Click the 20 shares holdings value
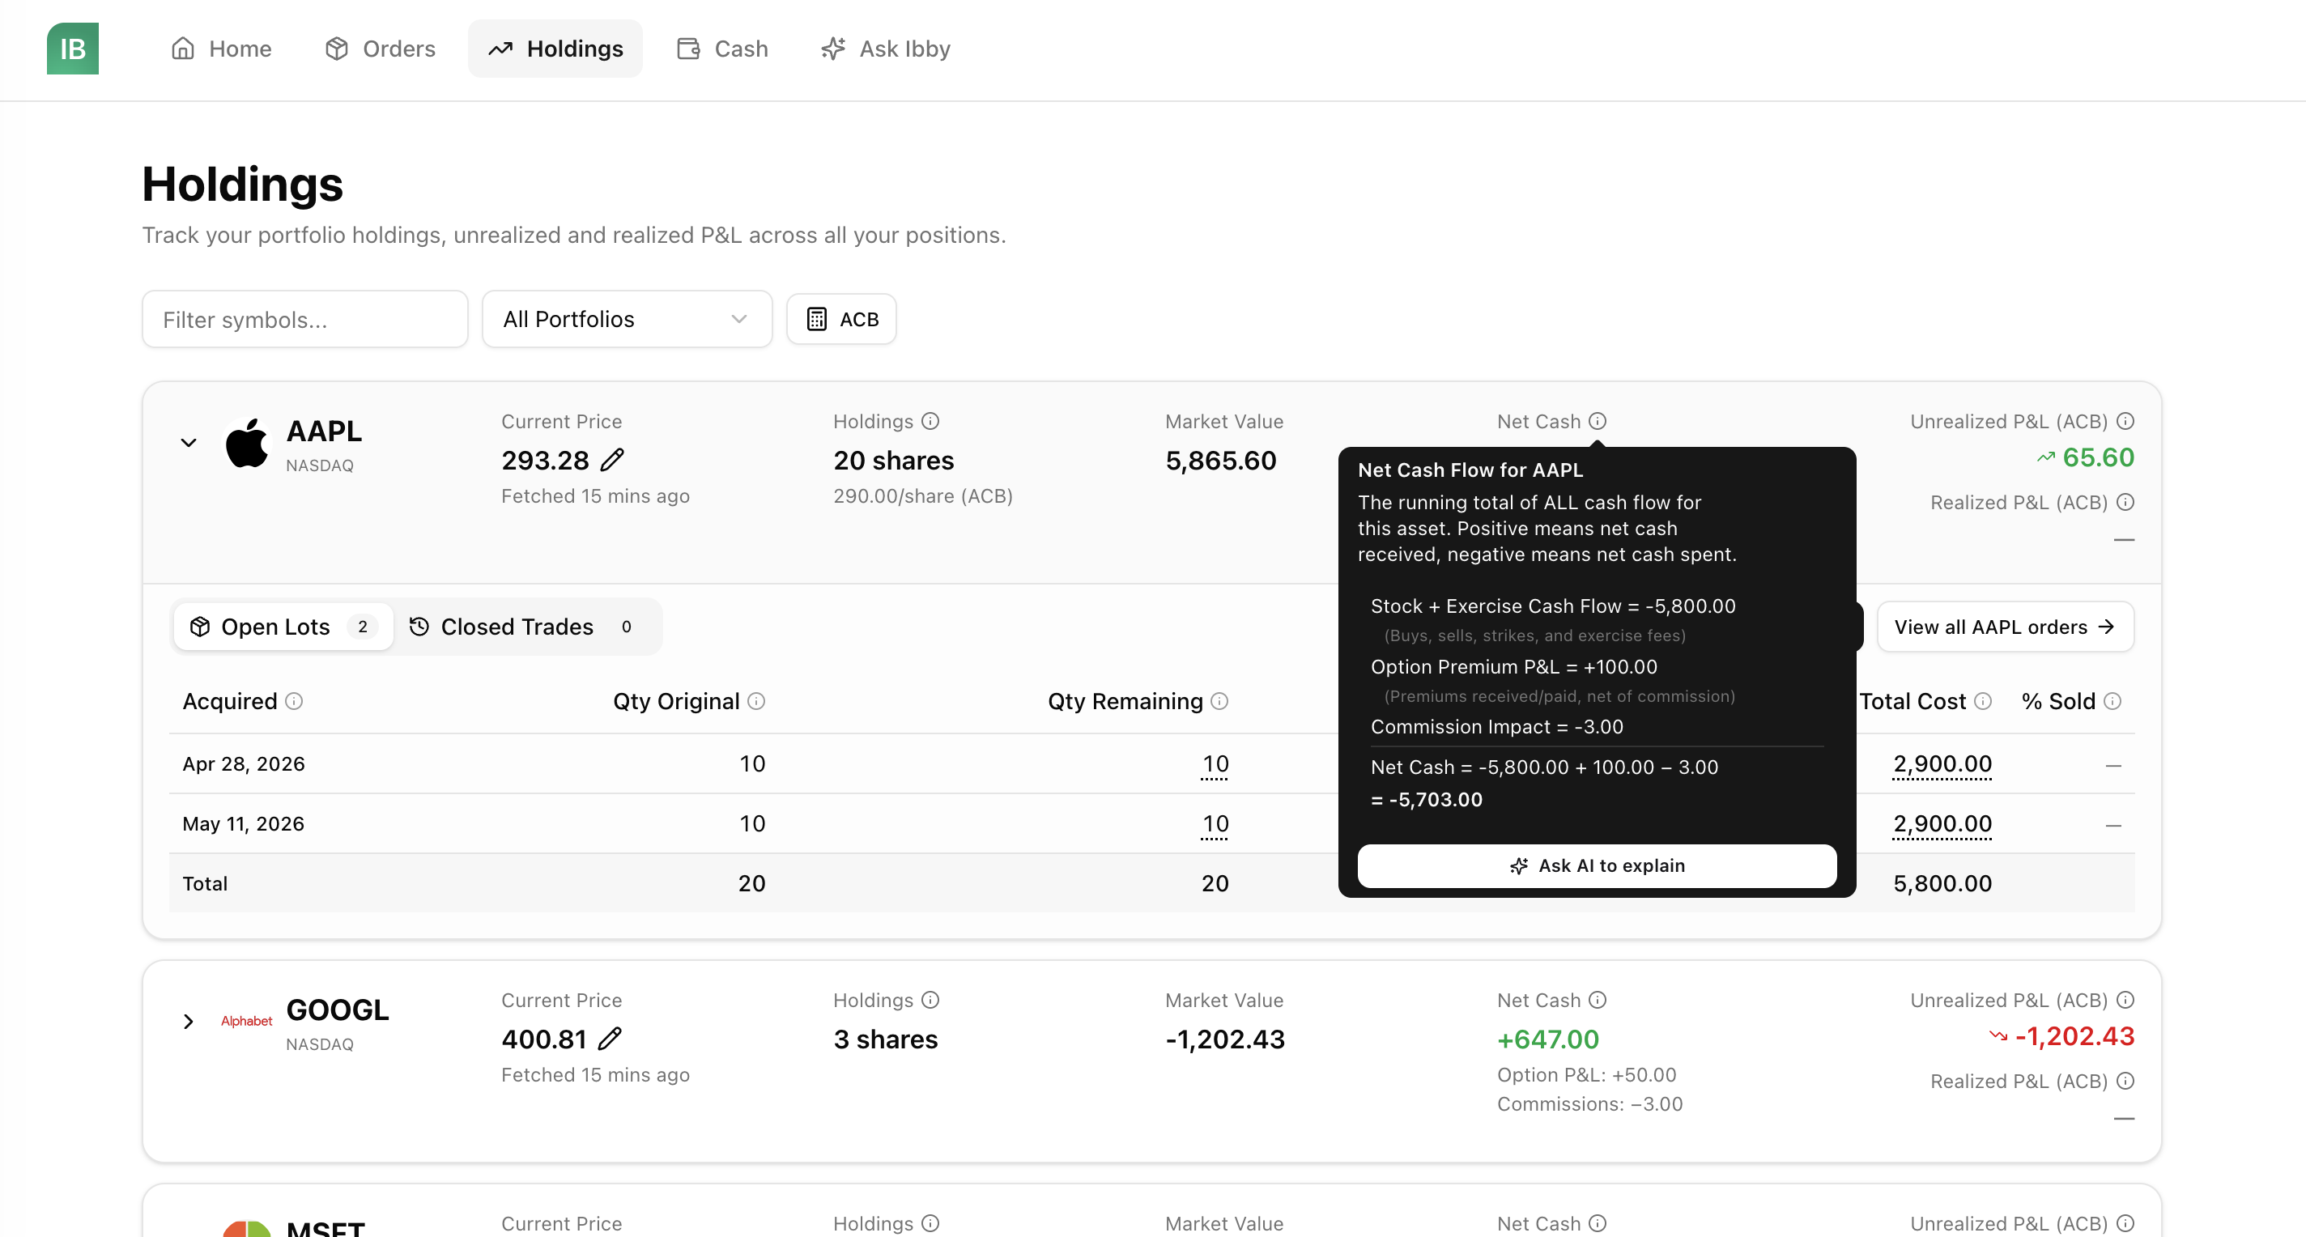Screen dimensions: 2306x1237 [x=893, y=460]
